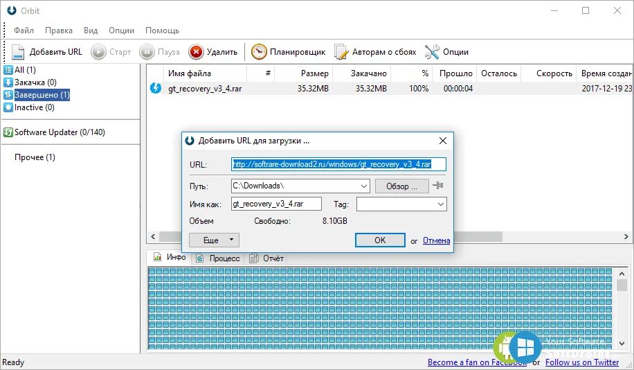This screenshot has width=634, height=370.
Task: Click the Инфо tab chart icon
Action: coord(157,257)
